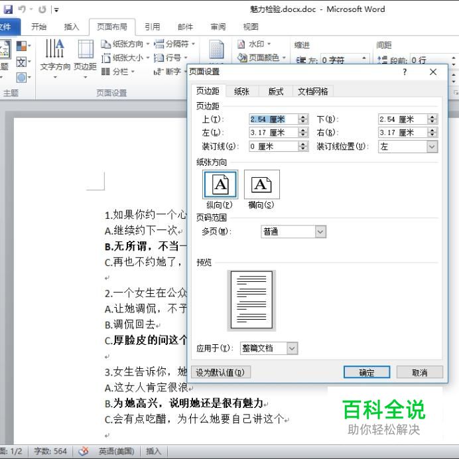Switch to the 版式 tab in dialog
This screenshot has width=459, height=459.
tap(276, 92)
